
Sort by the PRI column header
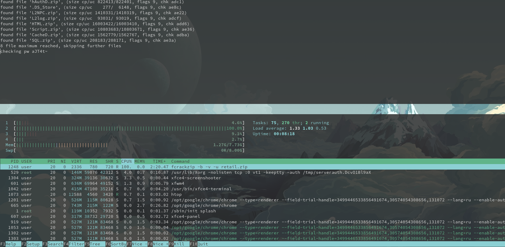[52, 161]
